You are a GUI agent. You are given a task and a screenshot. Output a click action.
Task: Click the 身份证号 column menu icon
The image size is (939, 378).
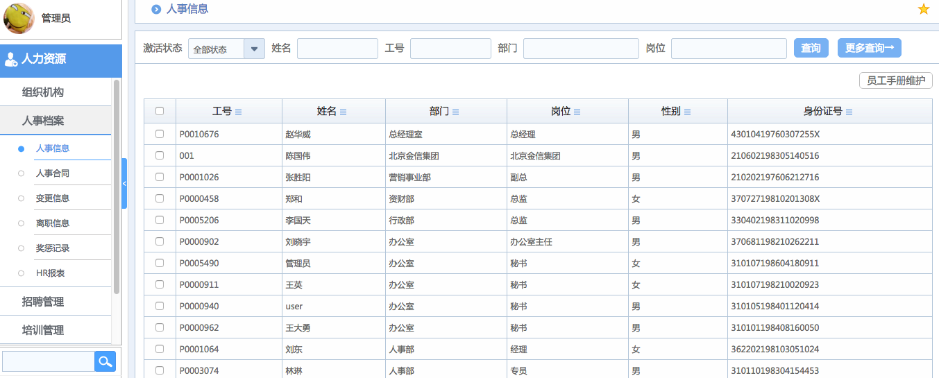point(849,112)
